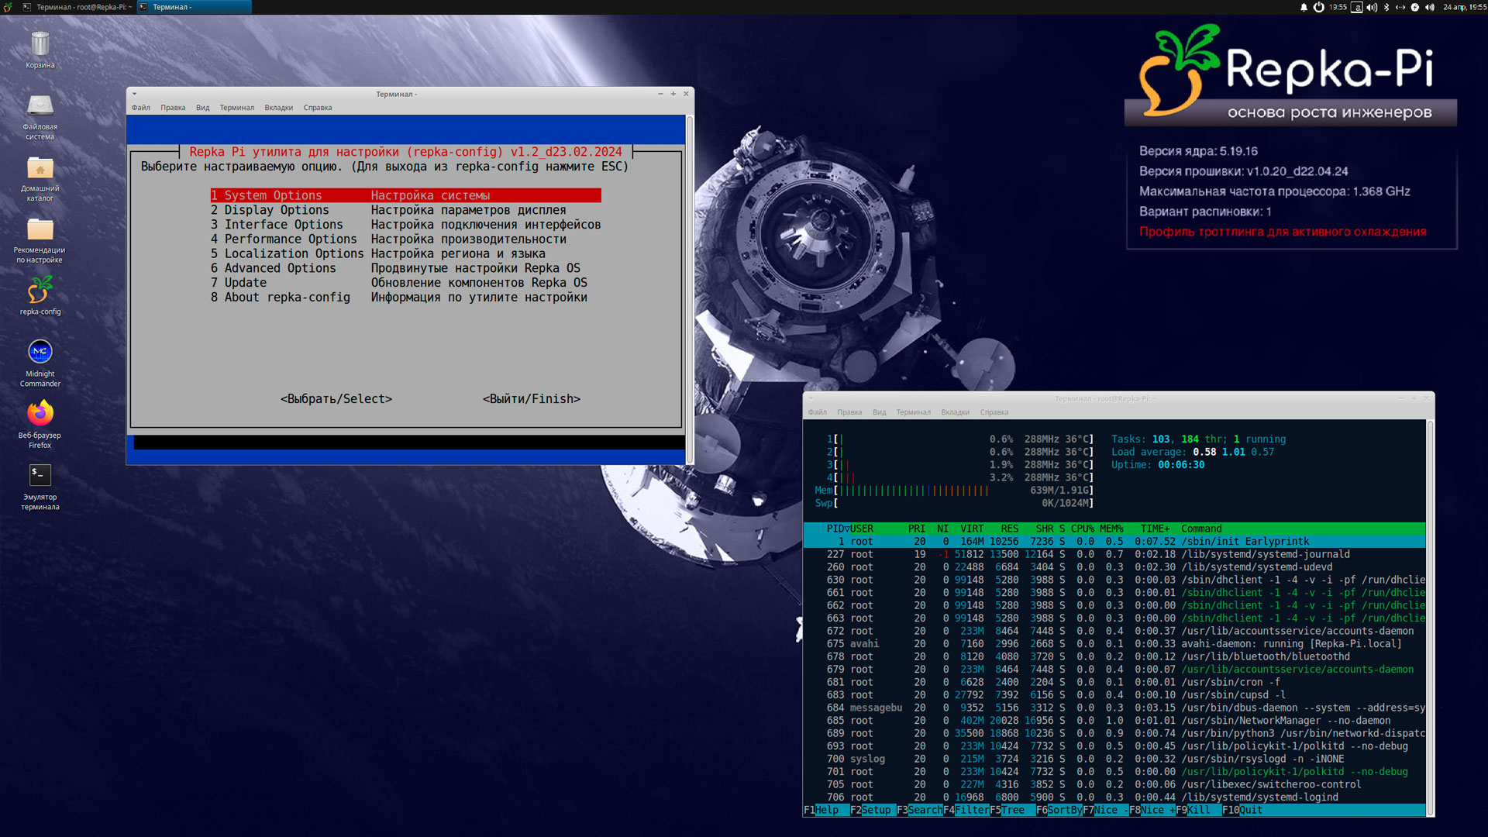Screen dimensions: 1488x837
Task: Click the CPU% column header in htop
Action: 1082,529
